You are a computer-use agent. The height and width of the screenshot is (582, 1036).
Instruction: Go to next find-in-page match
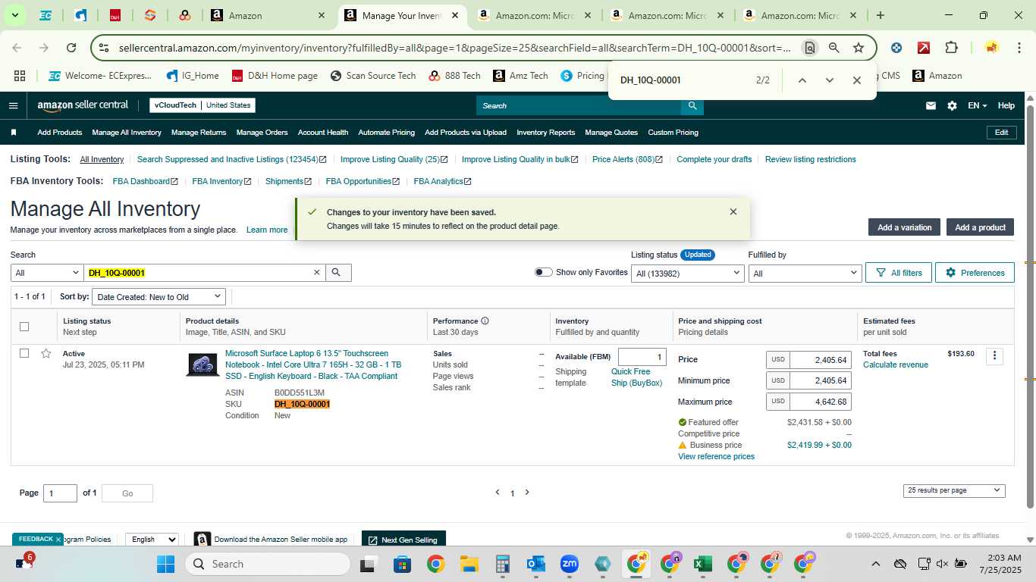tap(829, 80)
